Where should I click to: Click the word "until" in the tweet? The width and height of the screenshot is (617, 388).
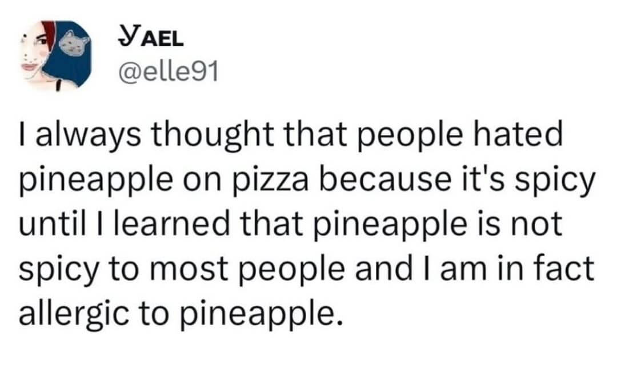click(49, 226)
